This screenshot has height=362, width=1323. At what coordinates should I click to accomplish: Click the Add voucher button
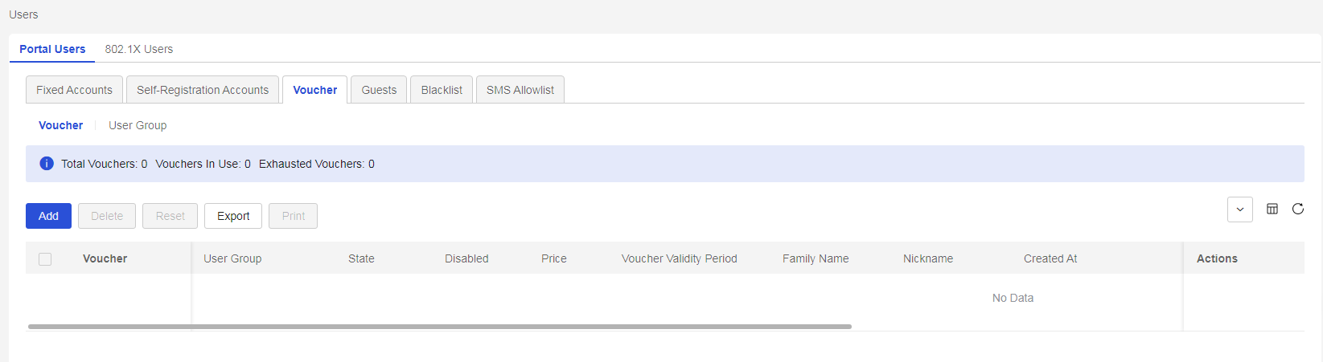click(x=48, y=216)
